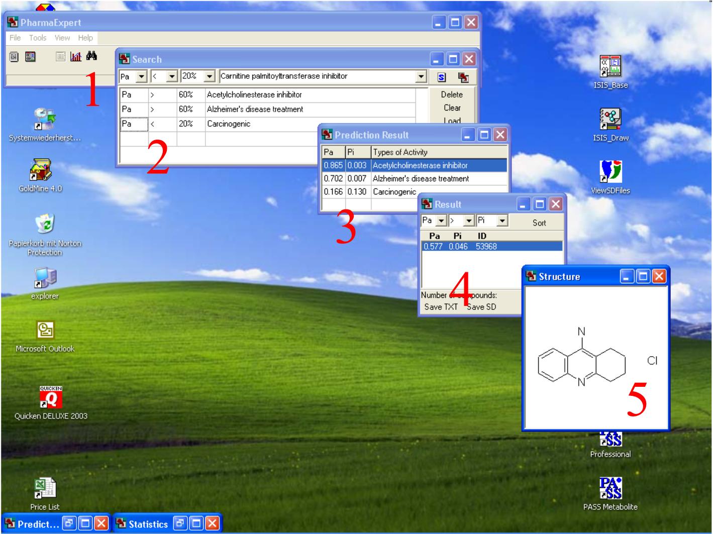Open the Help menu in PharmaExpert
This screenshot has width=713, height=534.
point(85,38)
